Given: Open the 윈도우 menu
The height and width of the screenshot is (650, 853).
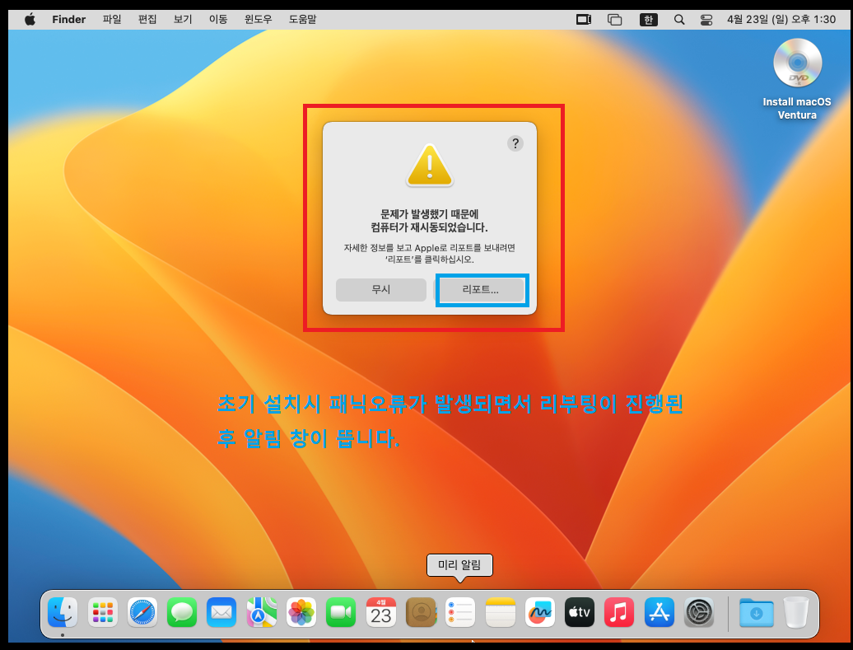Looking at the screenshot, I should pyautogui.click(x=258, y=20).
